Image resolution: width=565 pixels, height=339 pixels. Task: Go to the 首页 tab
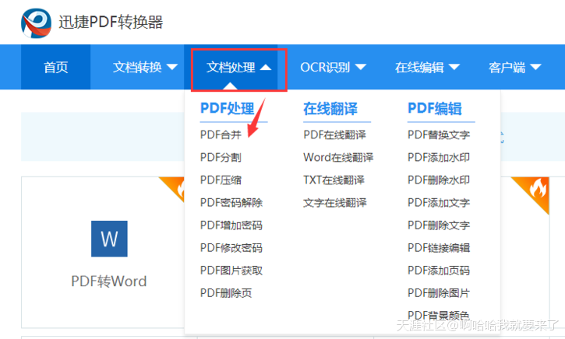tap(56, 67)
